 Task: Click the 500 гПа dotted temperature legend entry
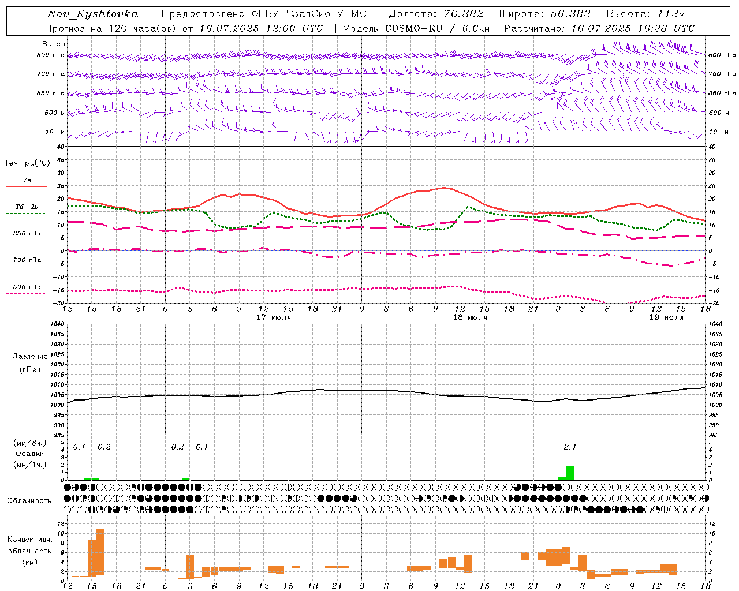pyautogui.click(x=27, y=287)
